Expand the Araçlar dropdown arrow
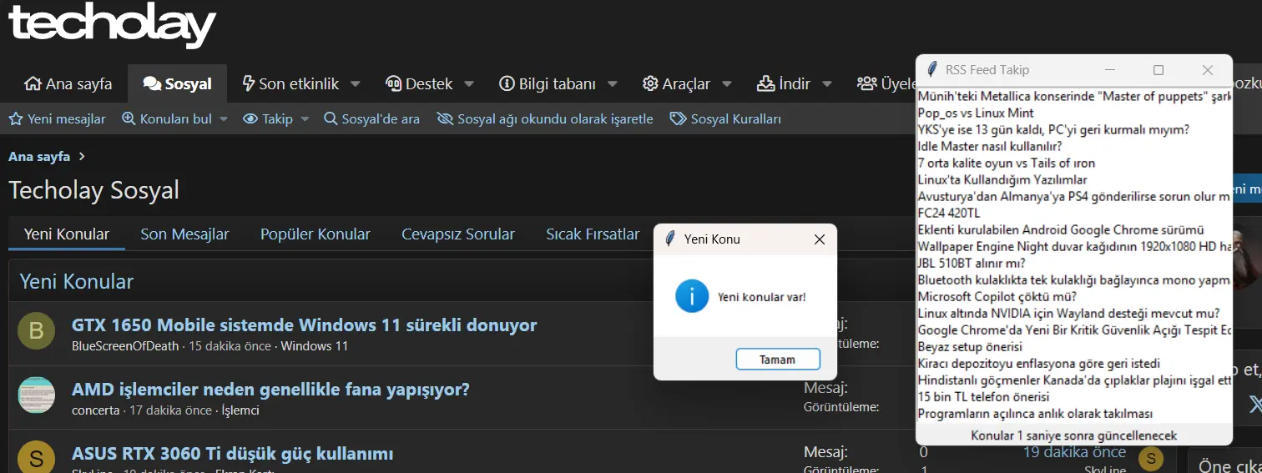1262x473 pixels. [x=726, y=83]
